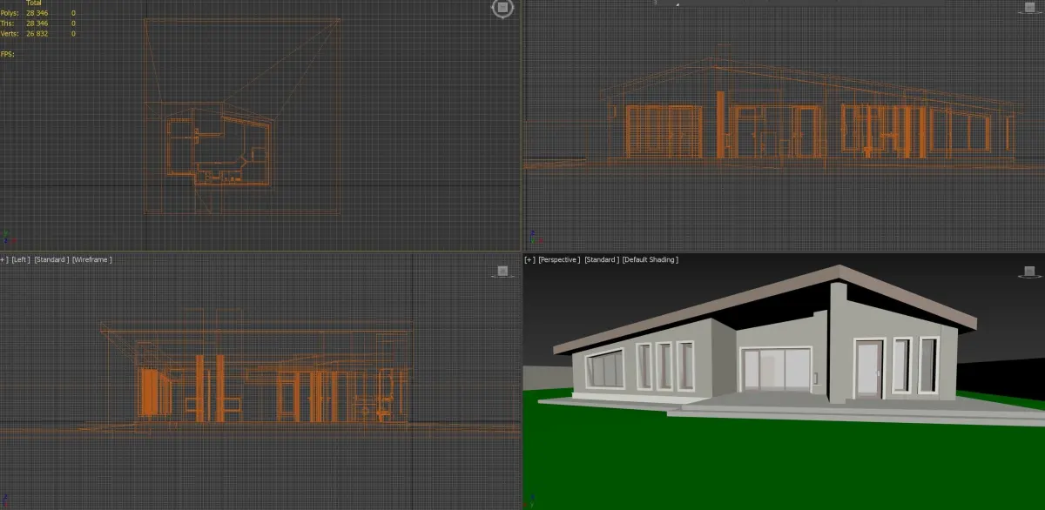Viewport: 1045px width, 510px height.
Task: Click the ViewCube in the Perspective viewport
Action: coord(1028,272)
